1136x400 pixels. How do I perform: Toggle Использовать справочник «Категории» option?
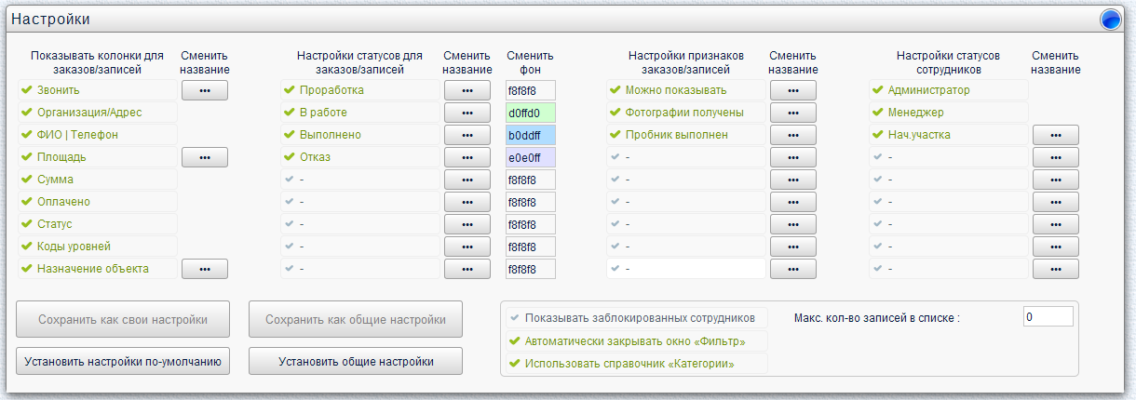pyautogui.click(x=637, y=363)
